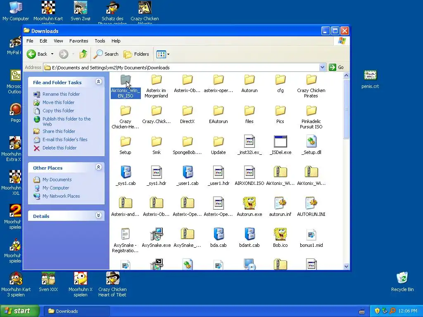Select the DirectX folder

pos(187,115)
